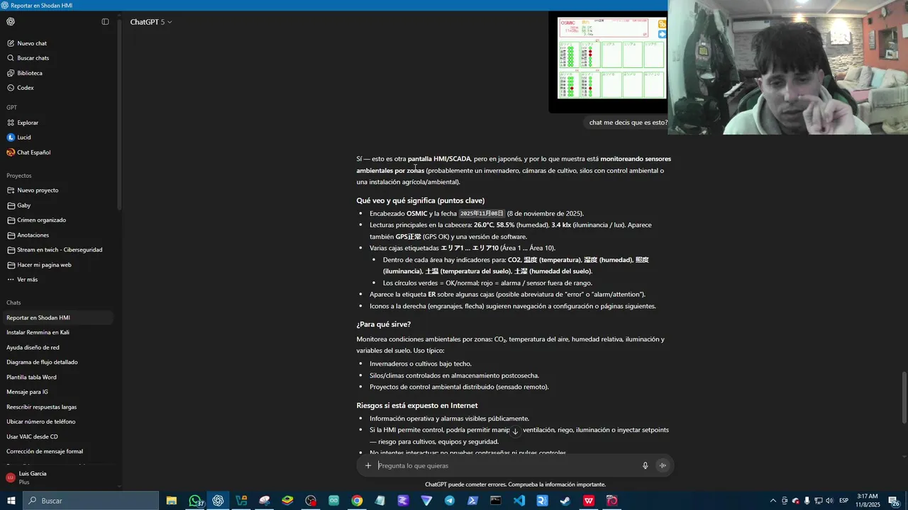
Task: Open the clock showing 3:17 AM
Action: coord(868,501)
